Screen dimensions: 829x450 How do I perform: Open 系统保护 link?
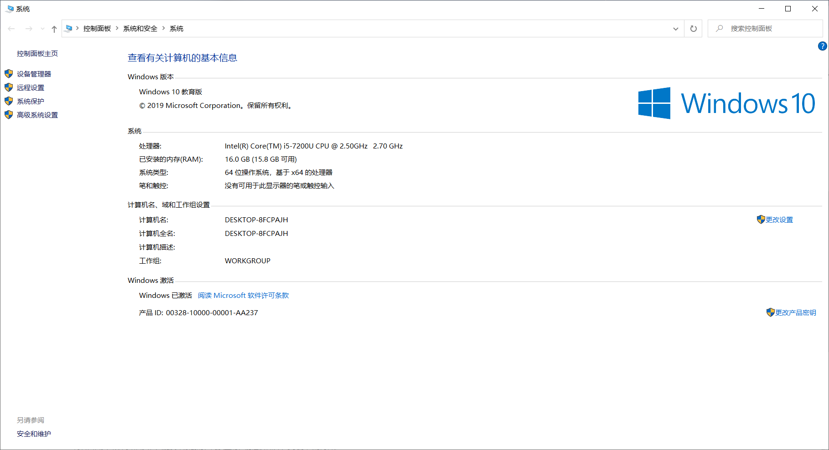[31, 101]
